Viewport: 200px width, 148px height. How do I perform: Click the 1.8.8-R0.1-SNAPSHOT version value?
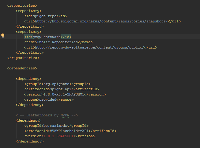tap(64, 94)
